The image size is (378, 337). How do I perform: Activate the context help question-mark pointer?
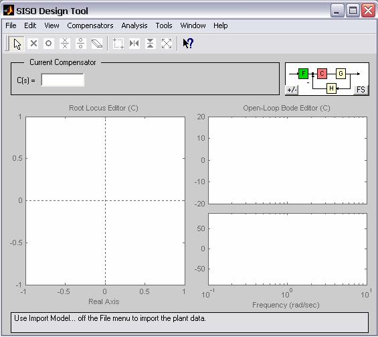[x=188, y=44]
